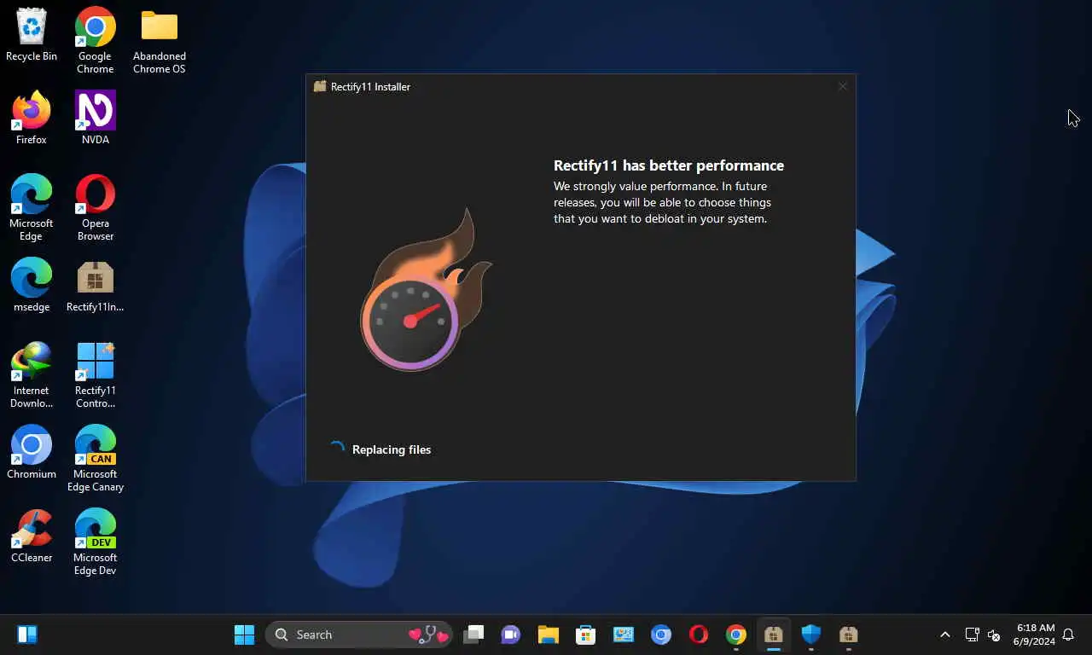Switch to active Rectify11 Installer taskbar icon
This screenshot has width=1092, height=655.
774,635
